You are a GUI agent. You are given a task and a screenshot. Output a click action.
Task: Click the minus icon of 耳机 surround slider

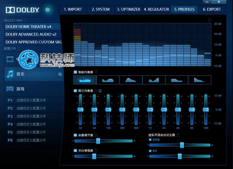[x=148, y=156]
